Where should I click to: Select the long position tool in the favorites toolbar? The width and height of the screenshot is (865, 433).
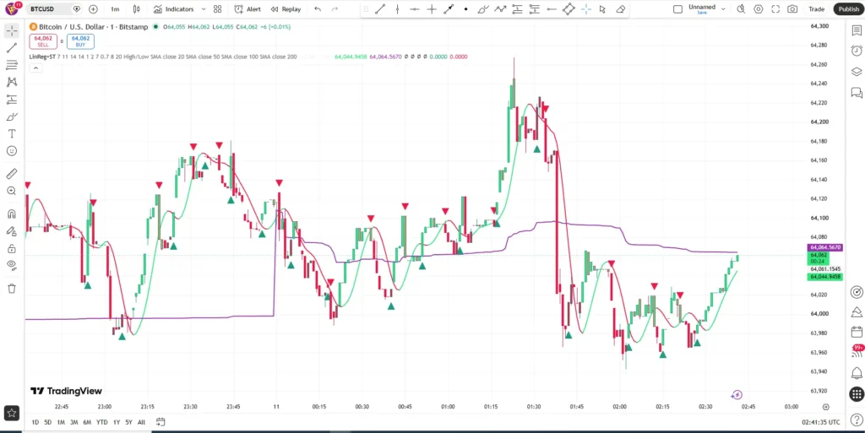[x=518, y=8]
